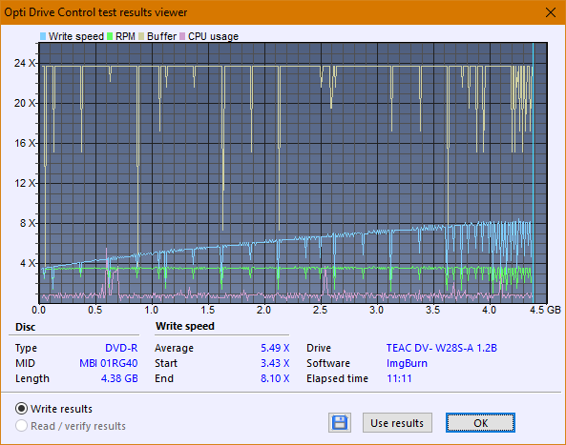Click the vertical end marker line on graph
566x445 pixels.
click(x=534, y=173)
